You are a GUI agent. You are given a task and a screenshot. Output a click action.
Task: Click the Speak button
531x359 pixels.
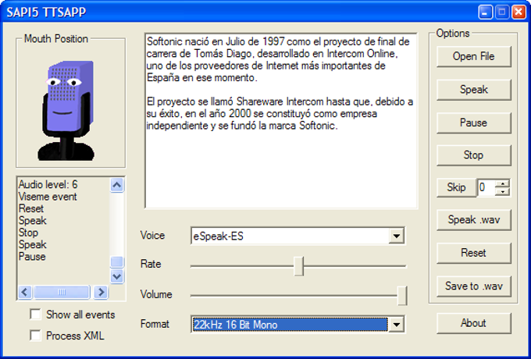(473, 90)
